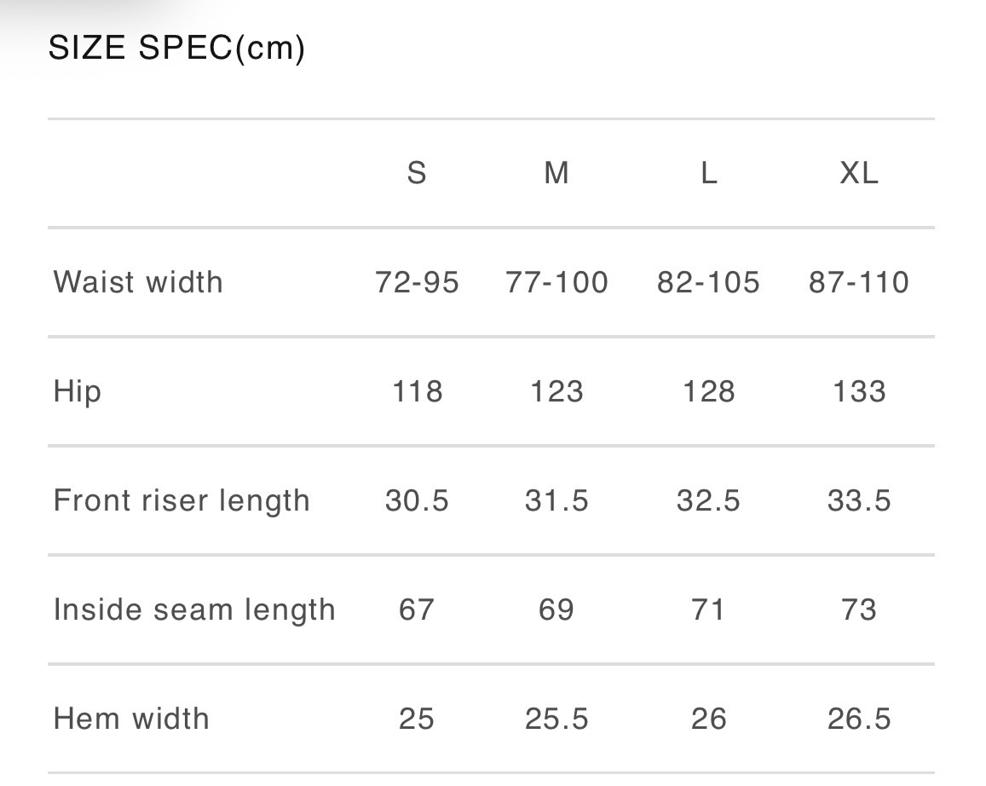The image size is (986, 786).
Task: Click the Hem width row label
Action: pyautogui.click(x=131, y=719)
